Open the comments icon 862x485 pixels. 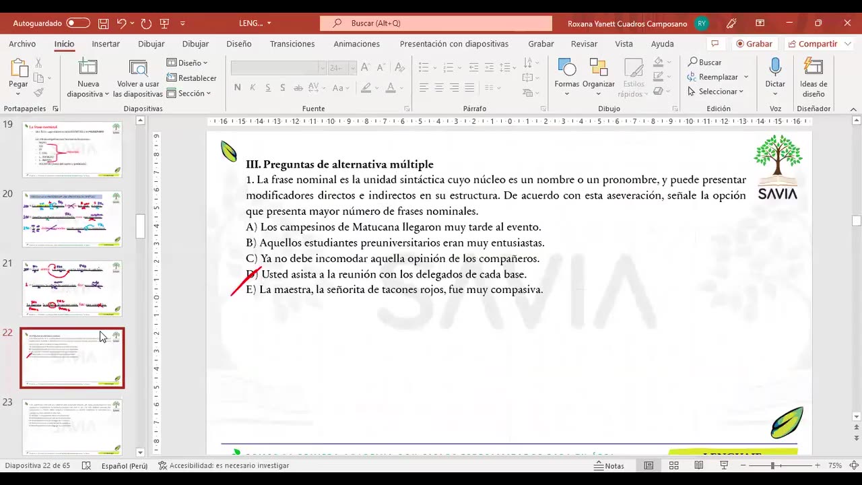point(715,44)
